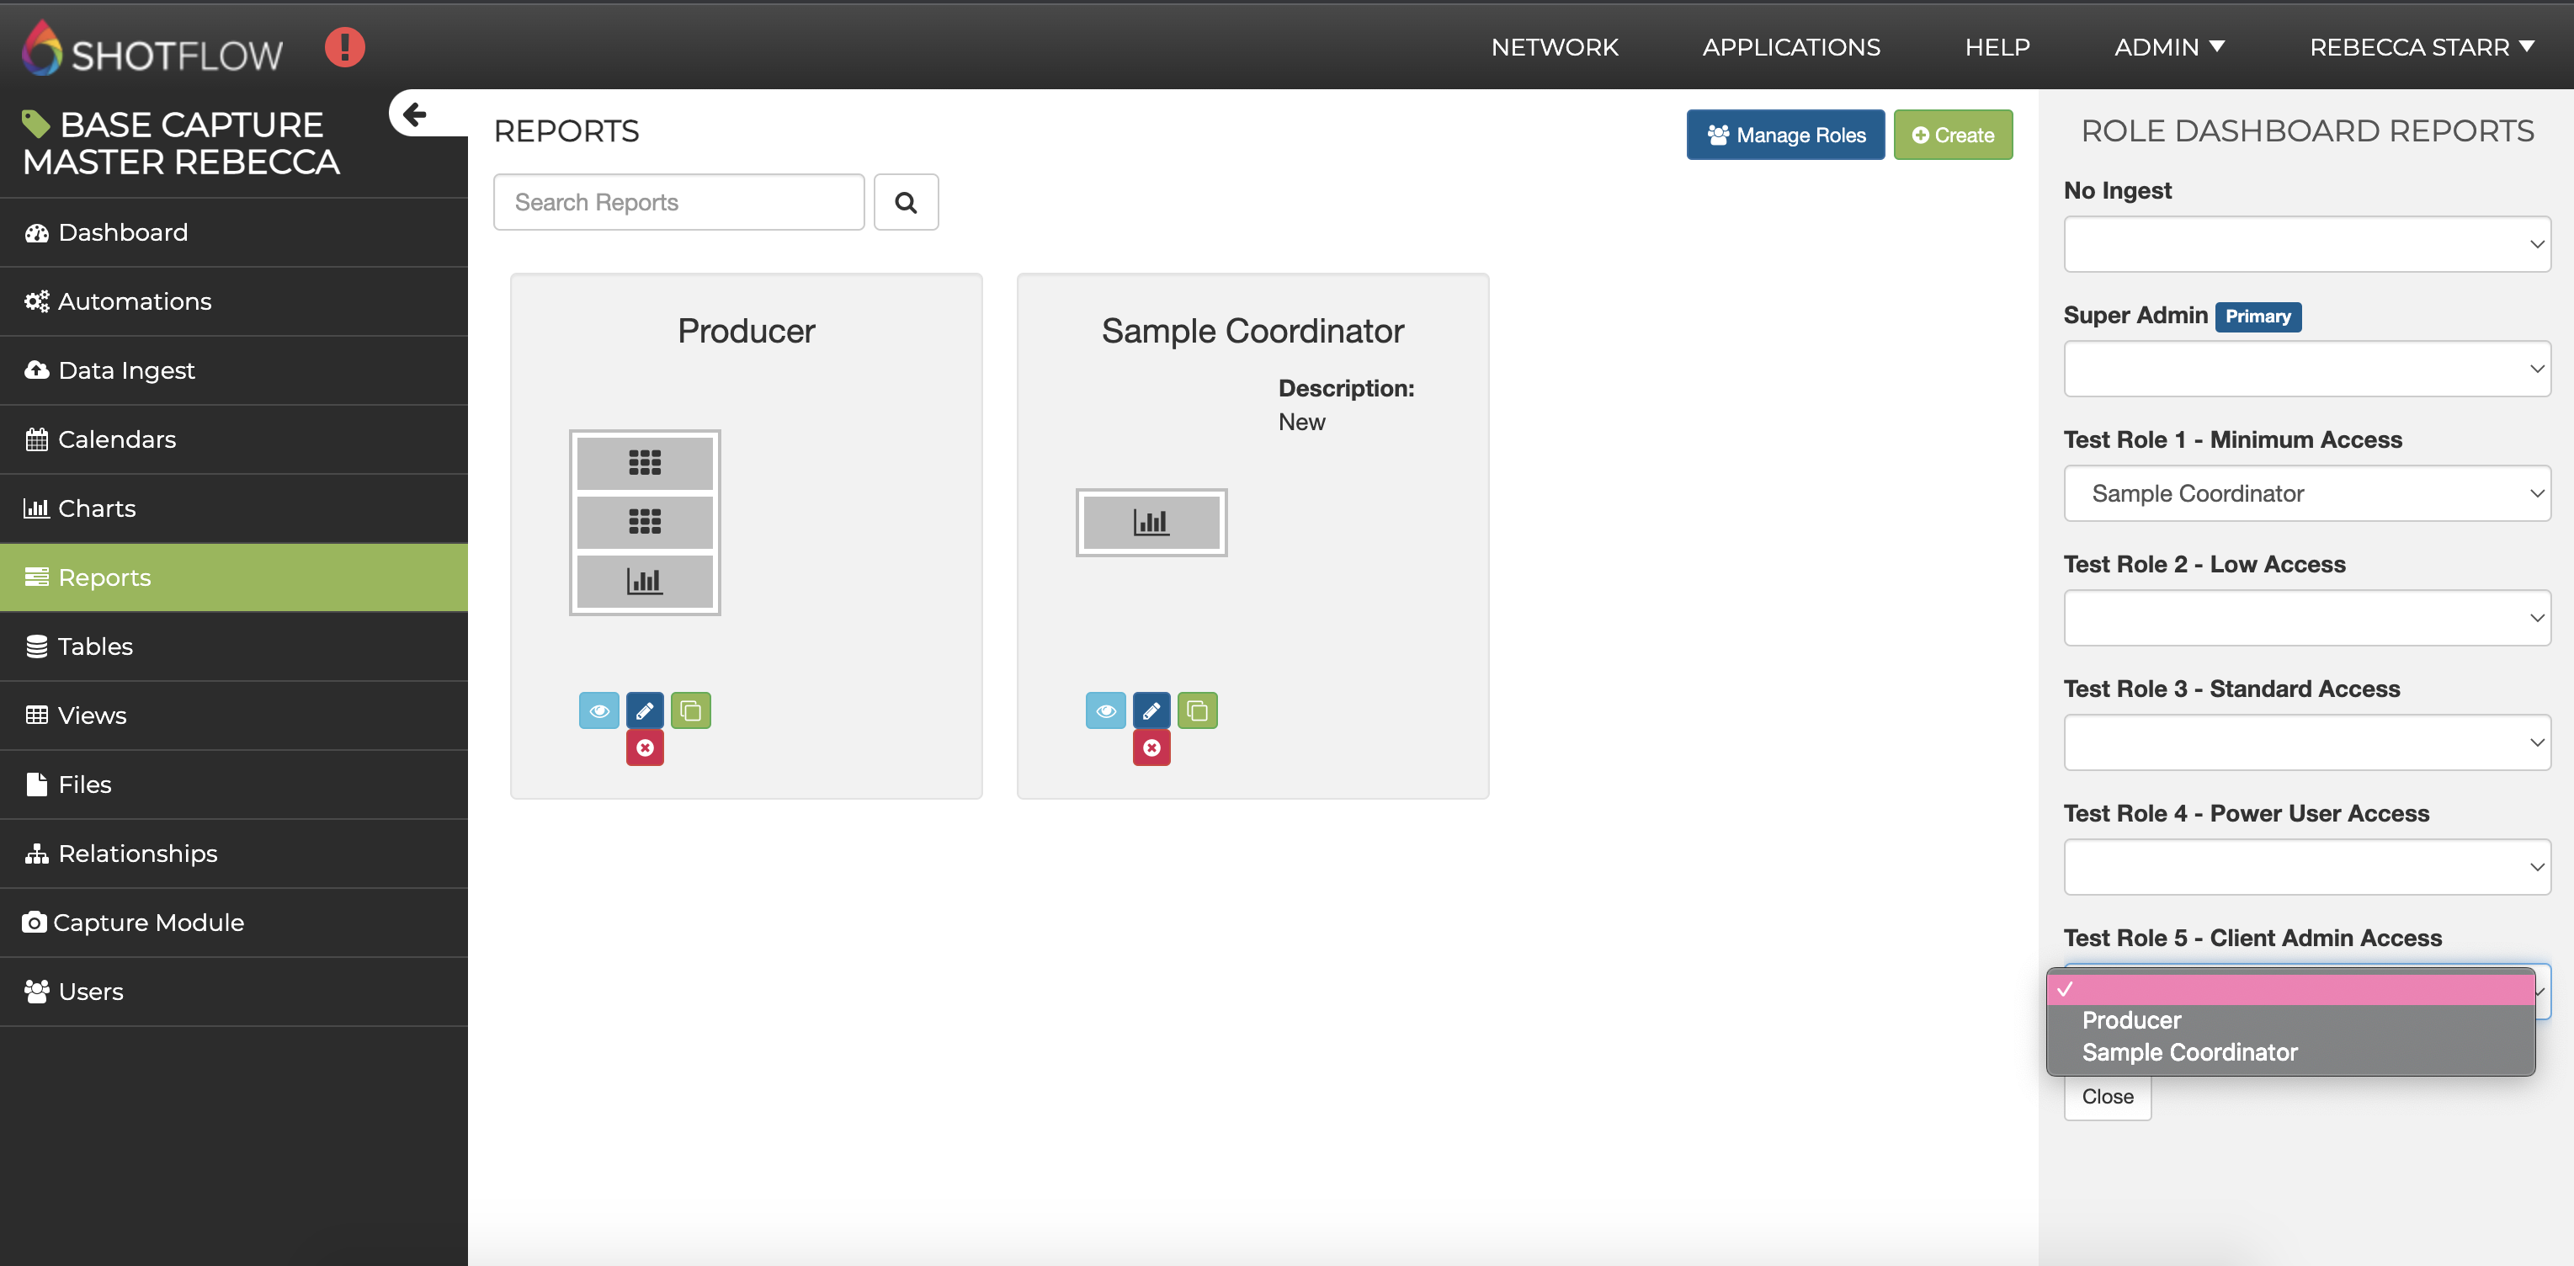The height and width of the screenshot is (1266, 2574).
Task: Click the green Create button
Action: [x=1953, y=135]
